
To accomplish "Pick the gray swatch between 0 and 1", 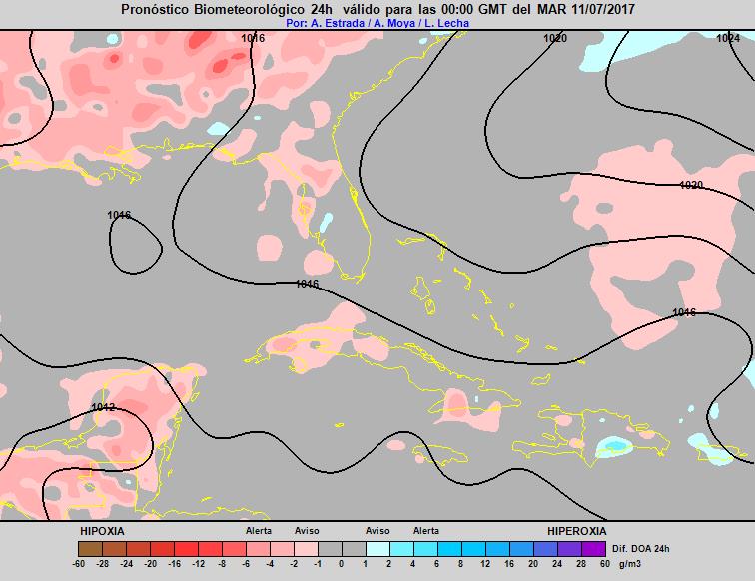I will click(354, 549).
